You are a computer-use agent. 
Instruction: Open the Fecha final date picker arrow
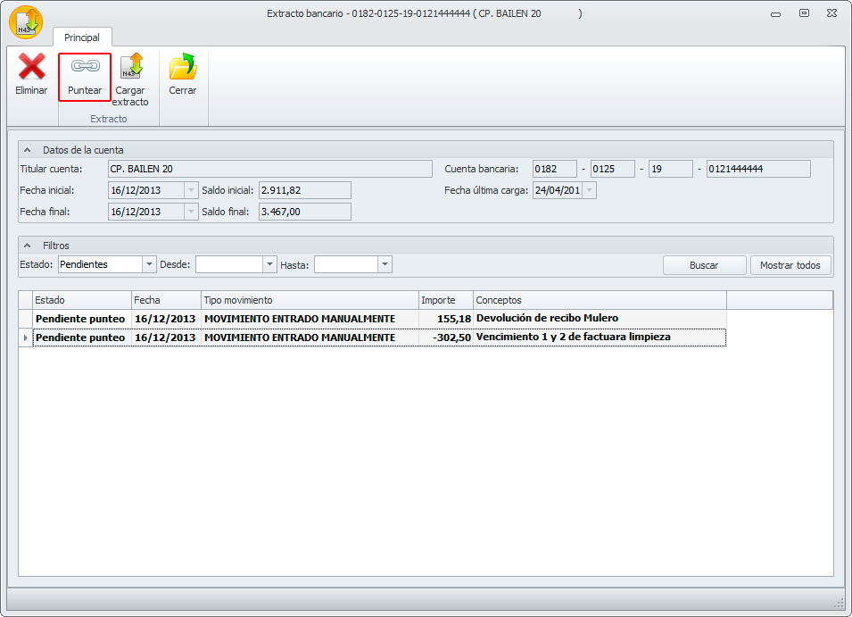coord(191,212)
